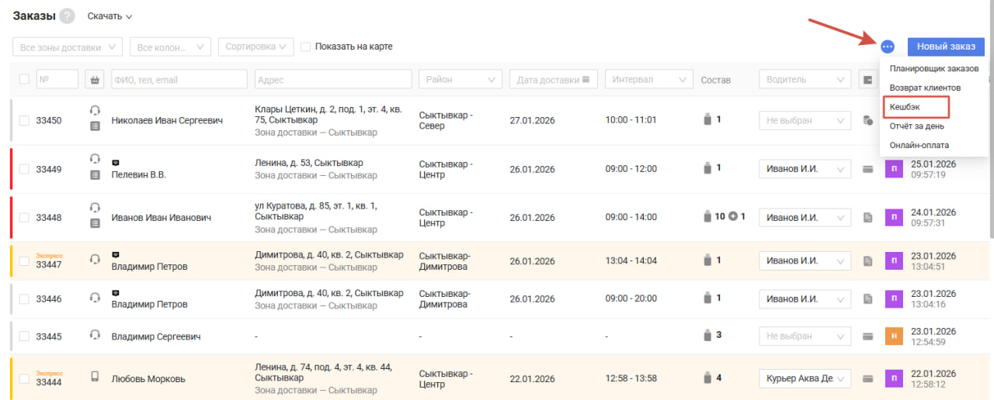The image size is (994, 400).
Task: Click the headset icon for order 33450
Action: 95,110
